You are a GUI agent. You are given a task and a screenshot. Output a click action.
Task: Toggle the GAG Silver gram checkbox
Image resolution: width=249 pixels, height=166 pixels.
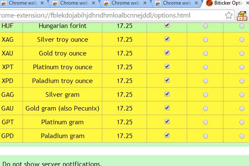coord(167,94)
